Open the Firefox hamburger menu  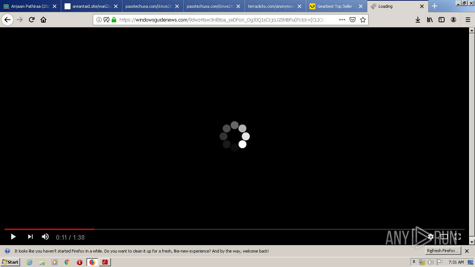point(468,20)
